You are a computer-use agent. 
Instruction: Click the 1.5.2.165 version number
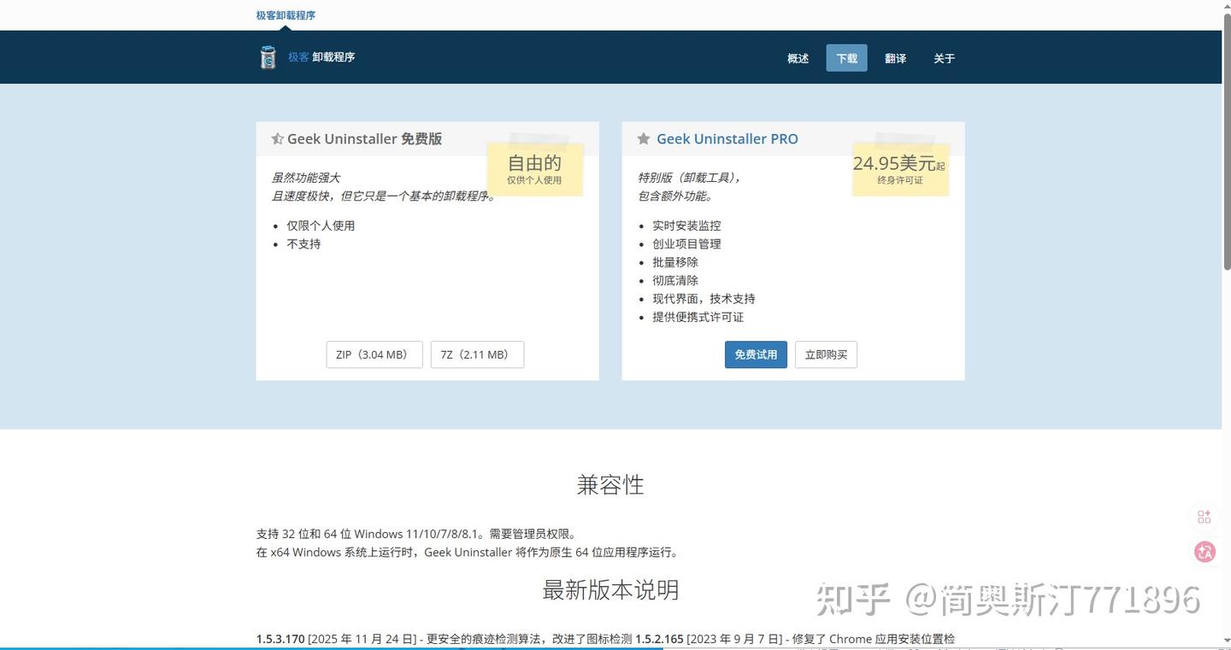(659, 639)
